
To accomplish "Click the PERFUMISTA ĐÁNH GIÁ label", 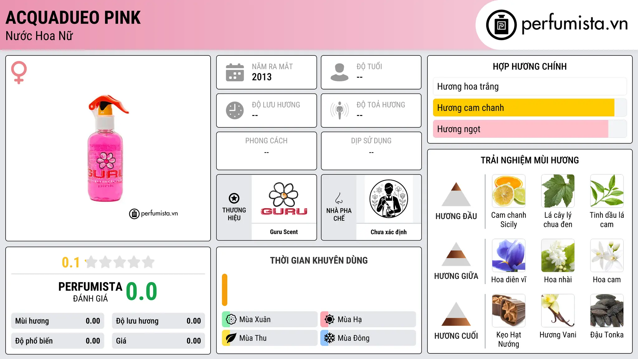I will click(x=90, y=292).
